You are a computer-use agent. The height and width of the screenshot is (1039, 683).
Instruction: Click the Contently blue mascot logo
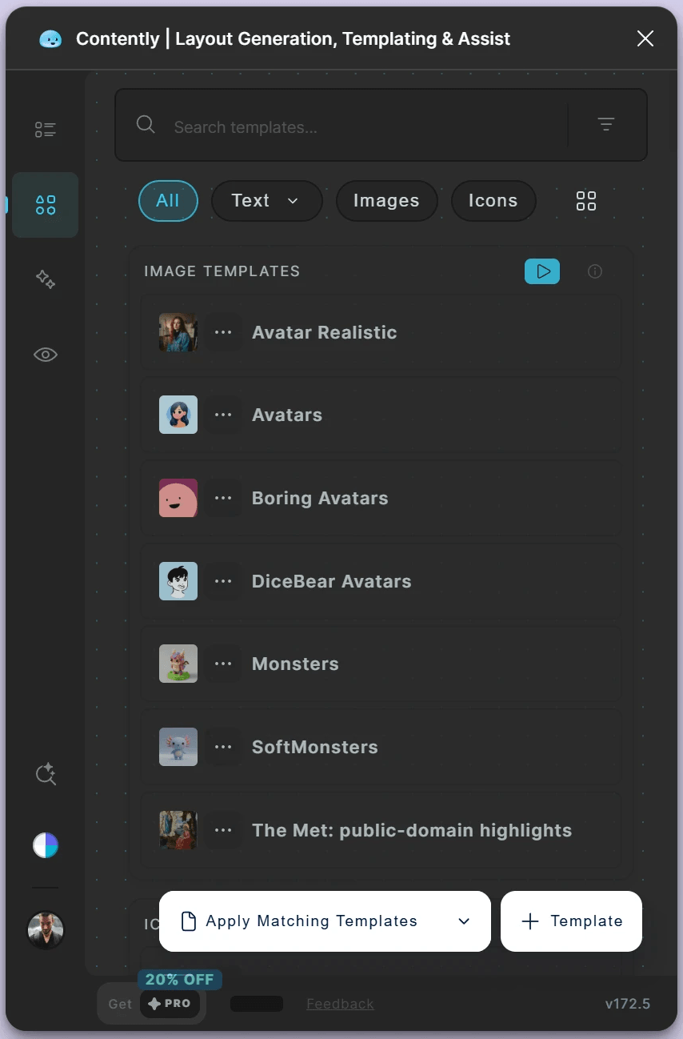click(50, 38)
